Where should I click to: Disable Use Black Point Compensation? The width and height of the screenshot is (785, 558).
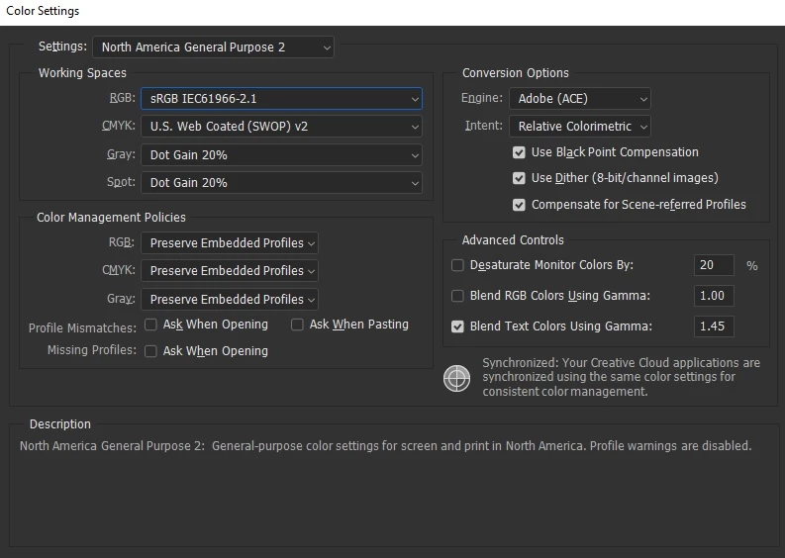pyautogui.click(x=519, y=152)
